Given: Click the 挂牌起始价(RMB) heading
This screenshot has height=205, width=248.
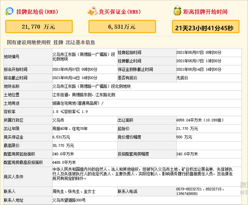Looking at the screenshot, I should tap(37, 12).
